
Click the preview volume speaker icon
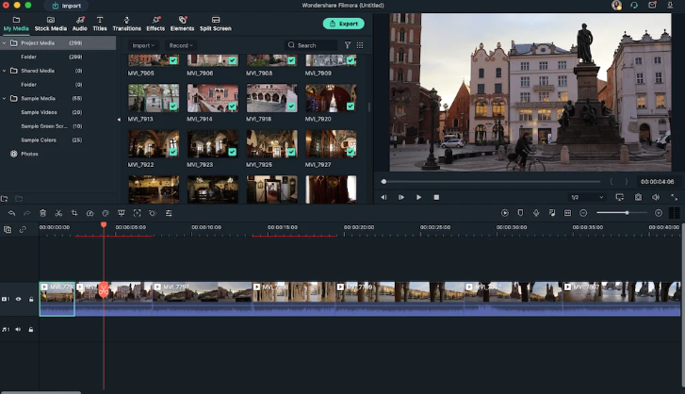(x=656, y=197)
